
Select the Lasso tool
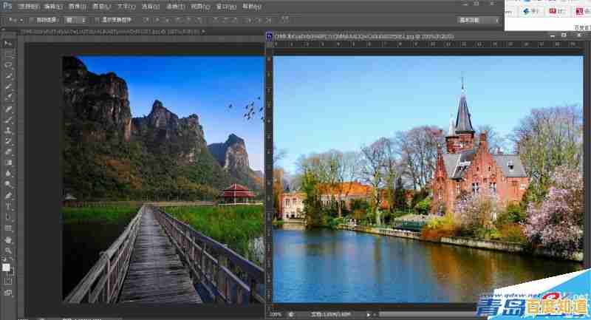[x=9, y=65]
